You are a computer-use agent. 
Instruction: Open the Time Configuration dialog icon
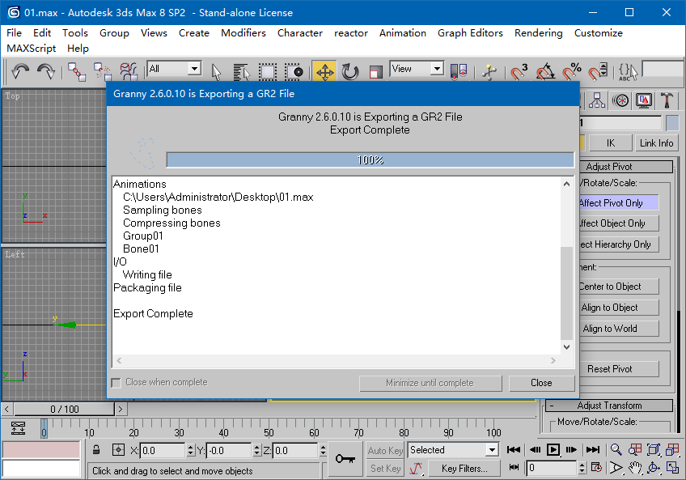pos(596,468)
